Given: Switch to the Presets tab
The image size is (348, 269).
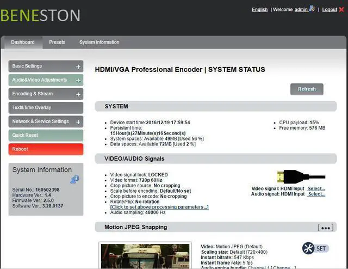Looking at the screenshot, I should click(x=57, y=42).
